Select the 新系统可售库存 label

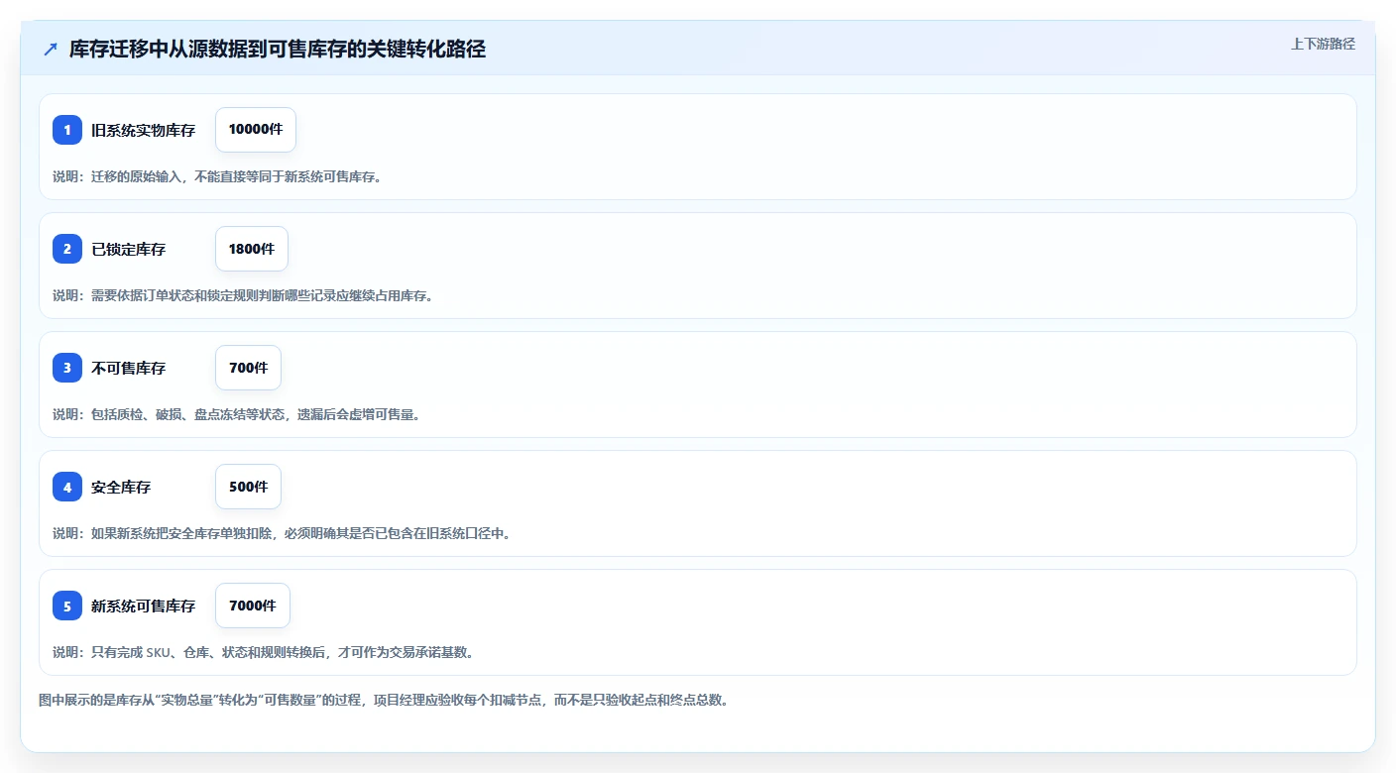144,606
